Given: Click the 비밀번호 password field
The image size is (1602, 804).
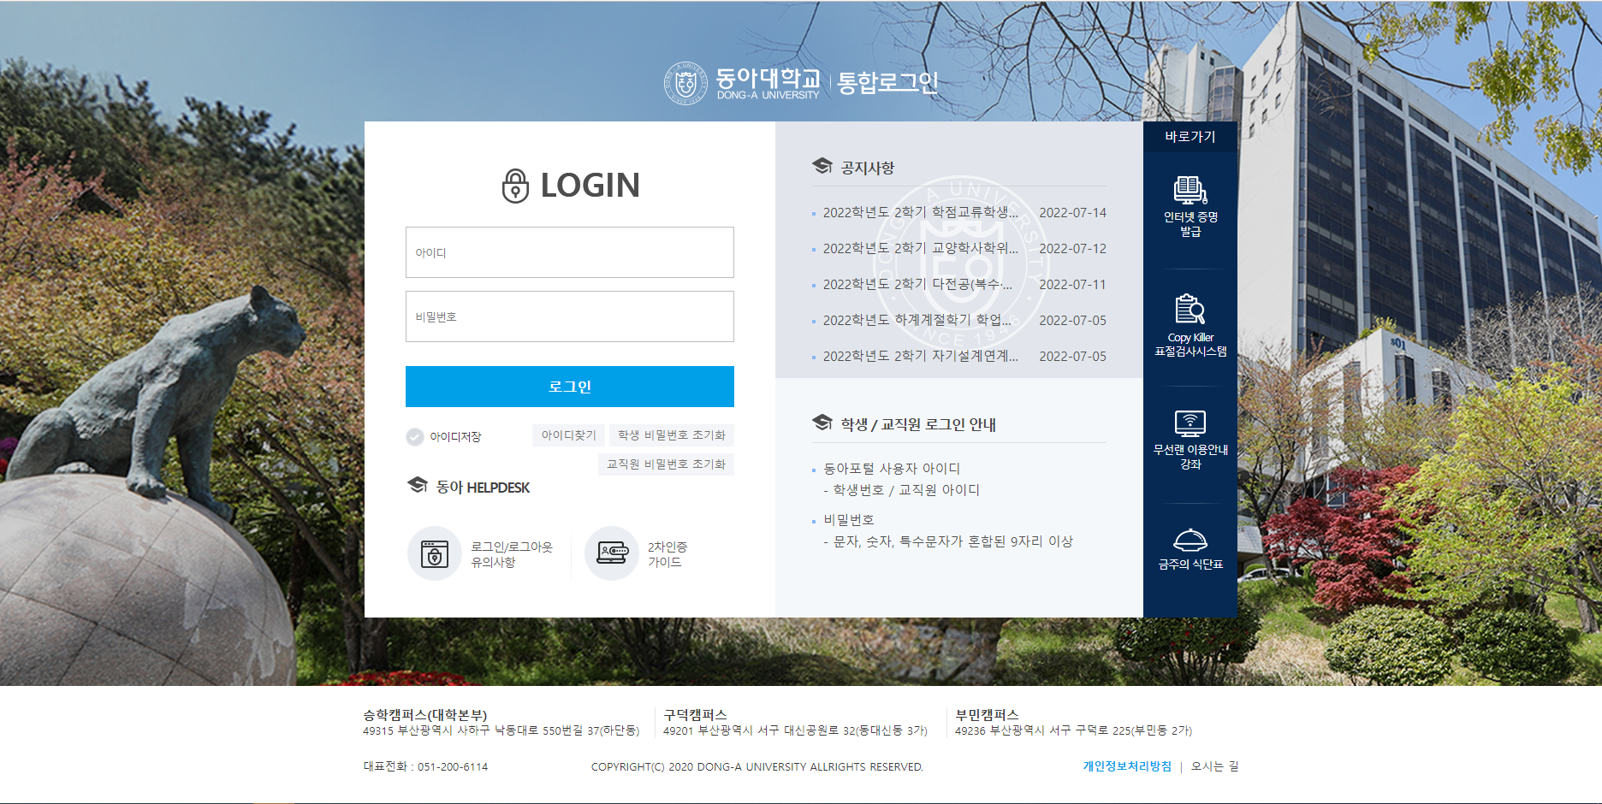Looking at the screenshot, I should [569, 316].
